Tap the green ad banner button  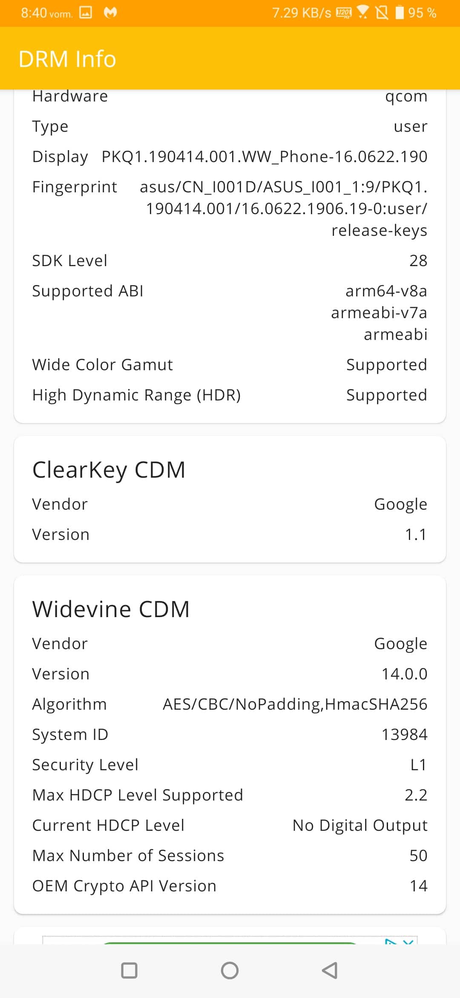coord(230,943)
